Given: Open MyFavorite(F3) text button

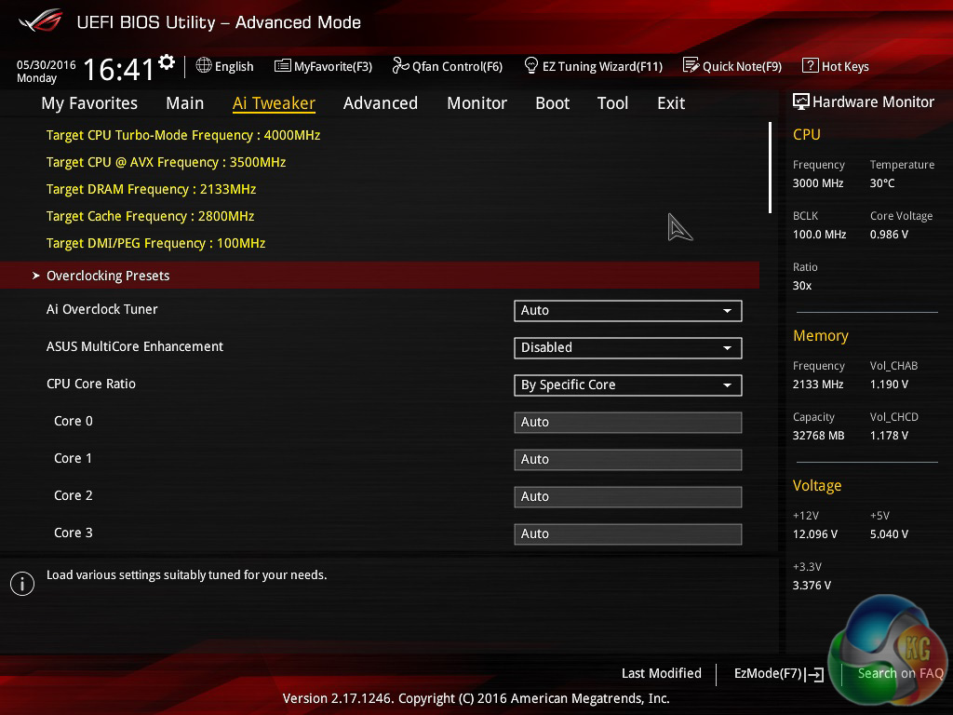Looking at the screenshot, I should coord(333,66).
